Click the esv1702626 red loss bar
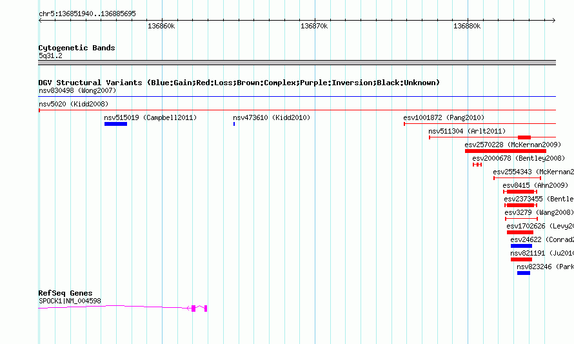574x344 pixels. coord(520,232)
